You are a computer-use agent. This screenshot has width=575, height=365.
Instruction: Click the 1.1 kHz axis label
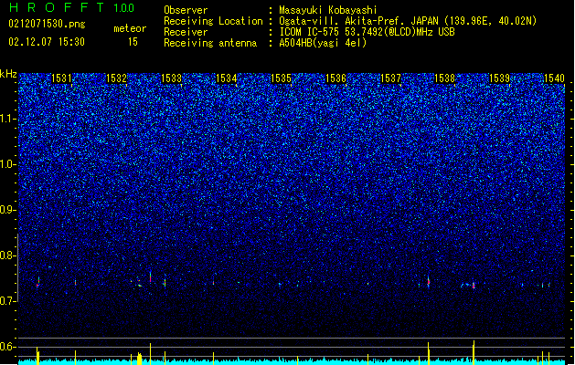[x=7, y=119]
